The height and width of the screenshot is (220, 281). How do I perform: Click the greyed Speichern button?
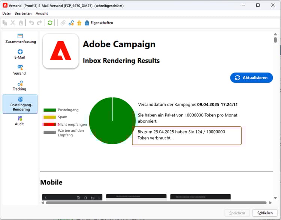click(237, 213)
